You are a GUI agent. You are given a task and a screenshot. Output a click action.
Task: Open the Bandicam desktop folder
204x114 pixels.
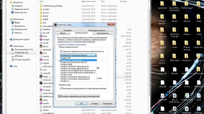(x=175, y=32)
